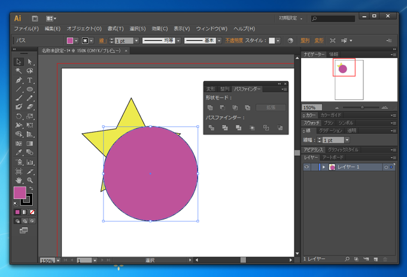Set fill mode to Color in toolbox
Screen dimensions: 407x277
tap(17, 212)
